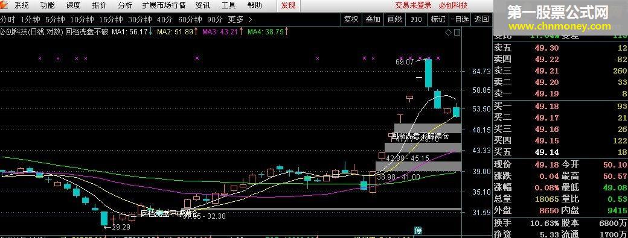Click the 返回 back button

[481, 19]
